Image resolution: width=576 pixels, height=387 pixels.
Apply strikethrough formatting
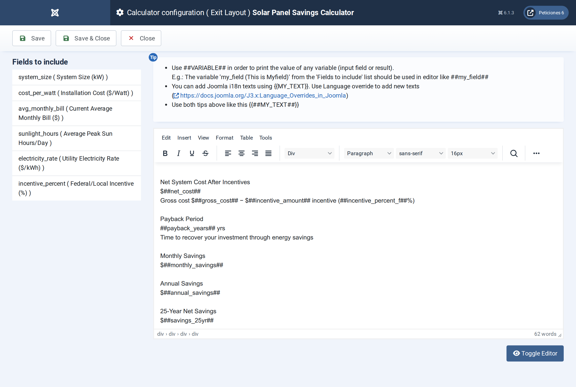point(205,153)
